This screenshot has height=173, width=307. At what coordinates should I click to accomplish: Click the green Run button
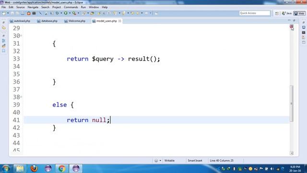tap(66, 13)
